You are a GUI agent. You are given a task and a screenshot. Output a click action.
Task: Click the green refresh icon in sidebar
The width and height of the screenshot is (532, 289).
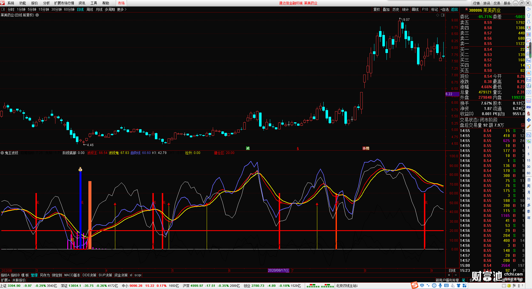(x=528, y=141)
